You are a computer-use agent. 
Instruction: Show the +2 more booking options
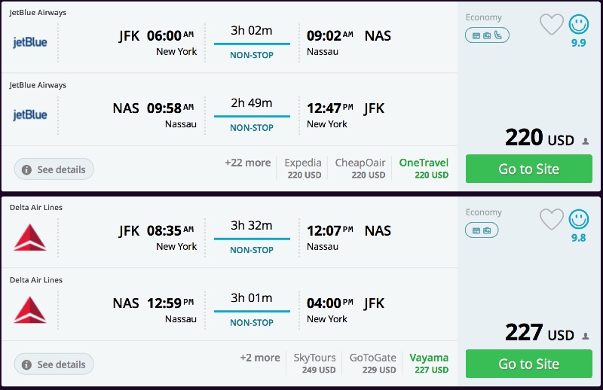(259, 358)
